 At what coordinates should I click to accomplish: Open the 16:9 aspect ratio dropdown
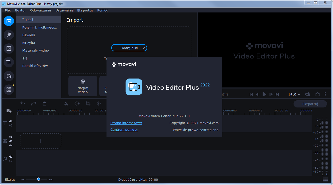tap(294, 94)
